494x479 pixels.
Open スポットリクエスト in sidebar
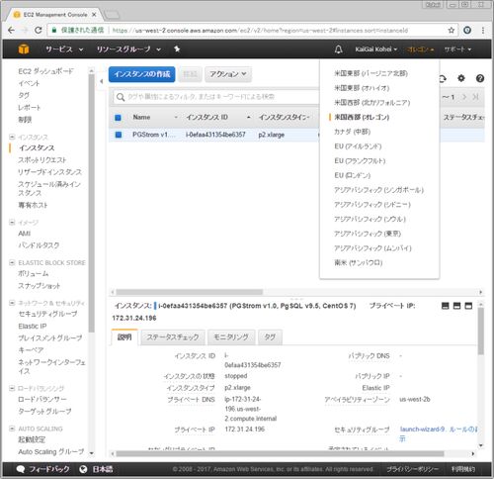coord(42,160)
